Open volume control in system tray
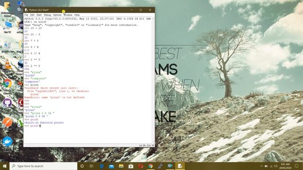Image resolution: width=303 pixels, height=170 pixels. tap(276, 166)
